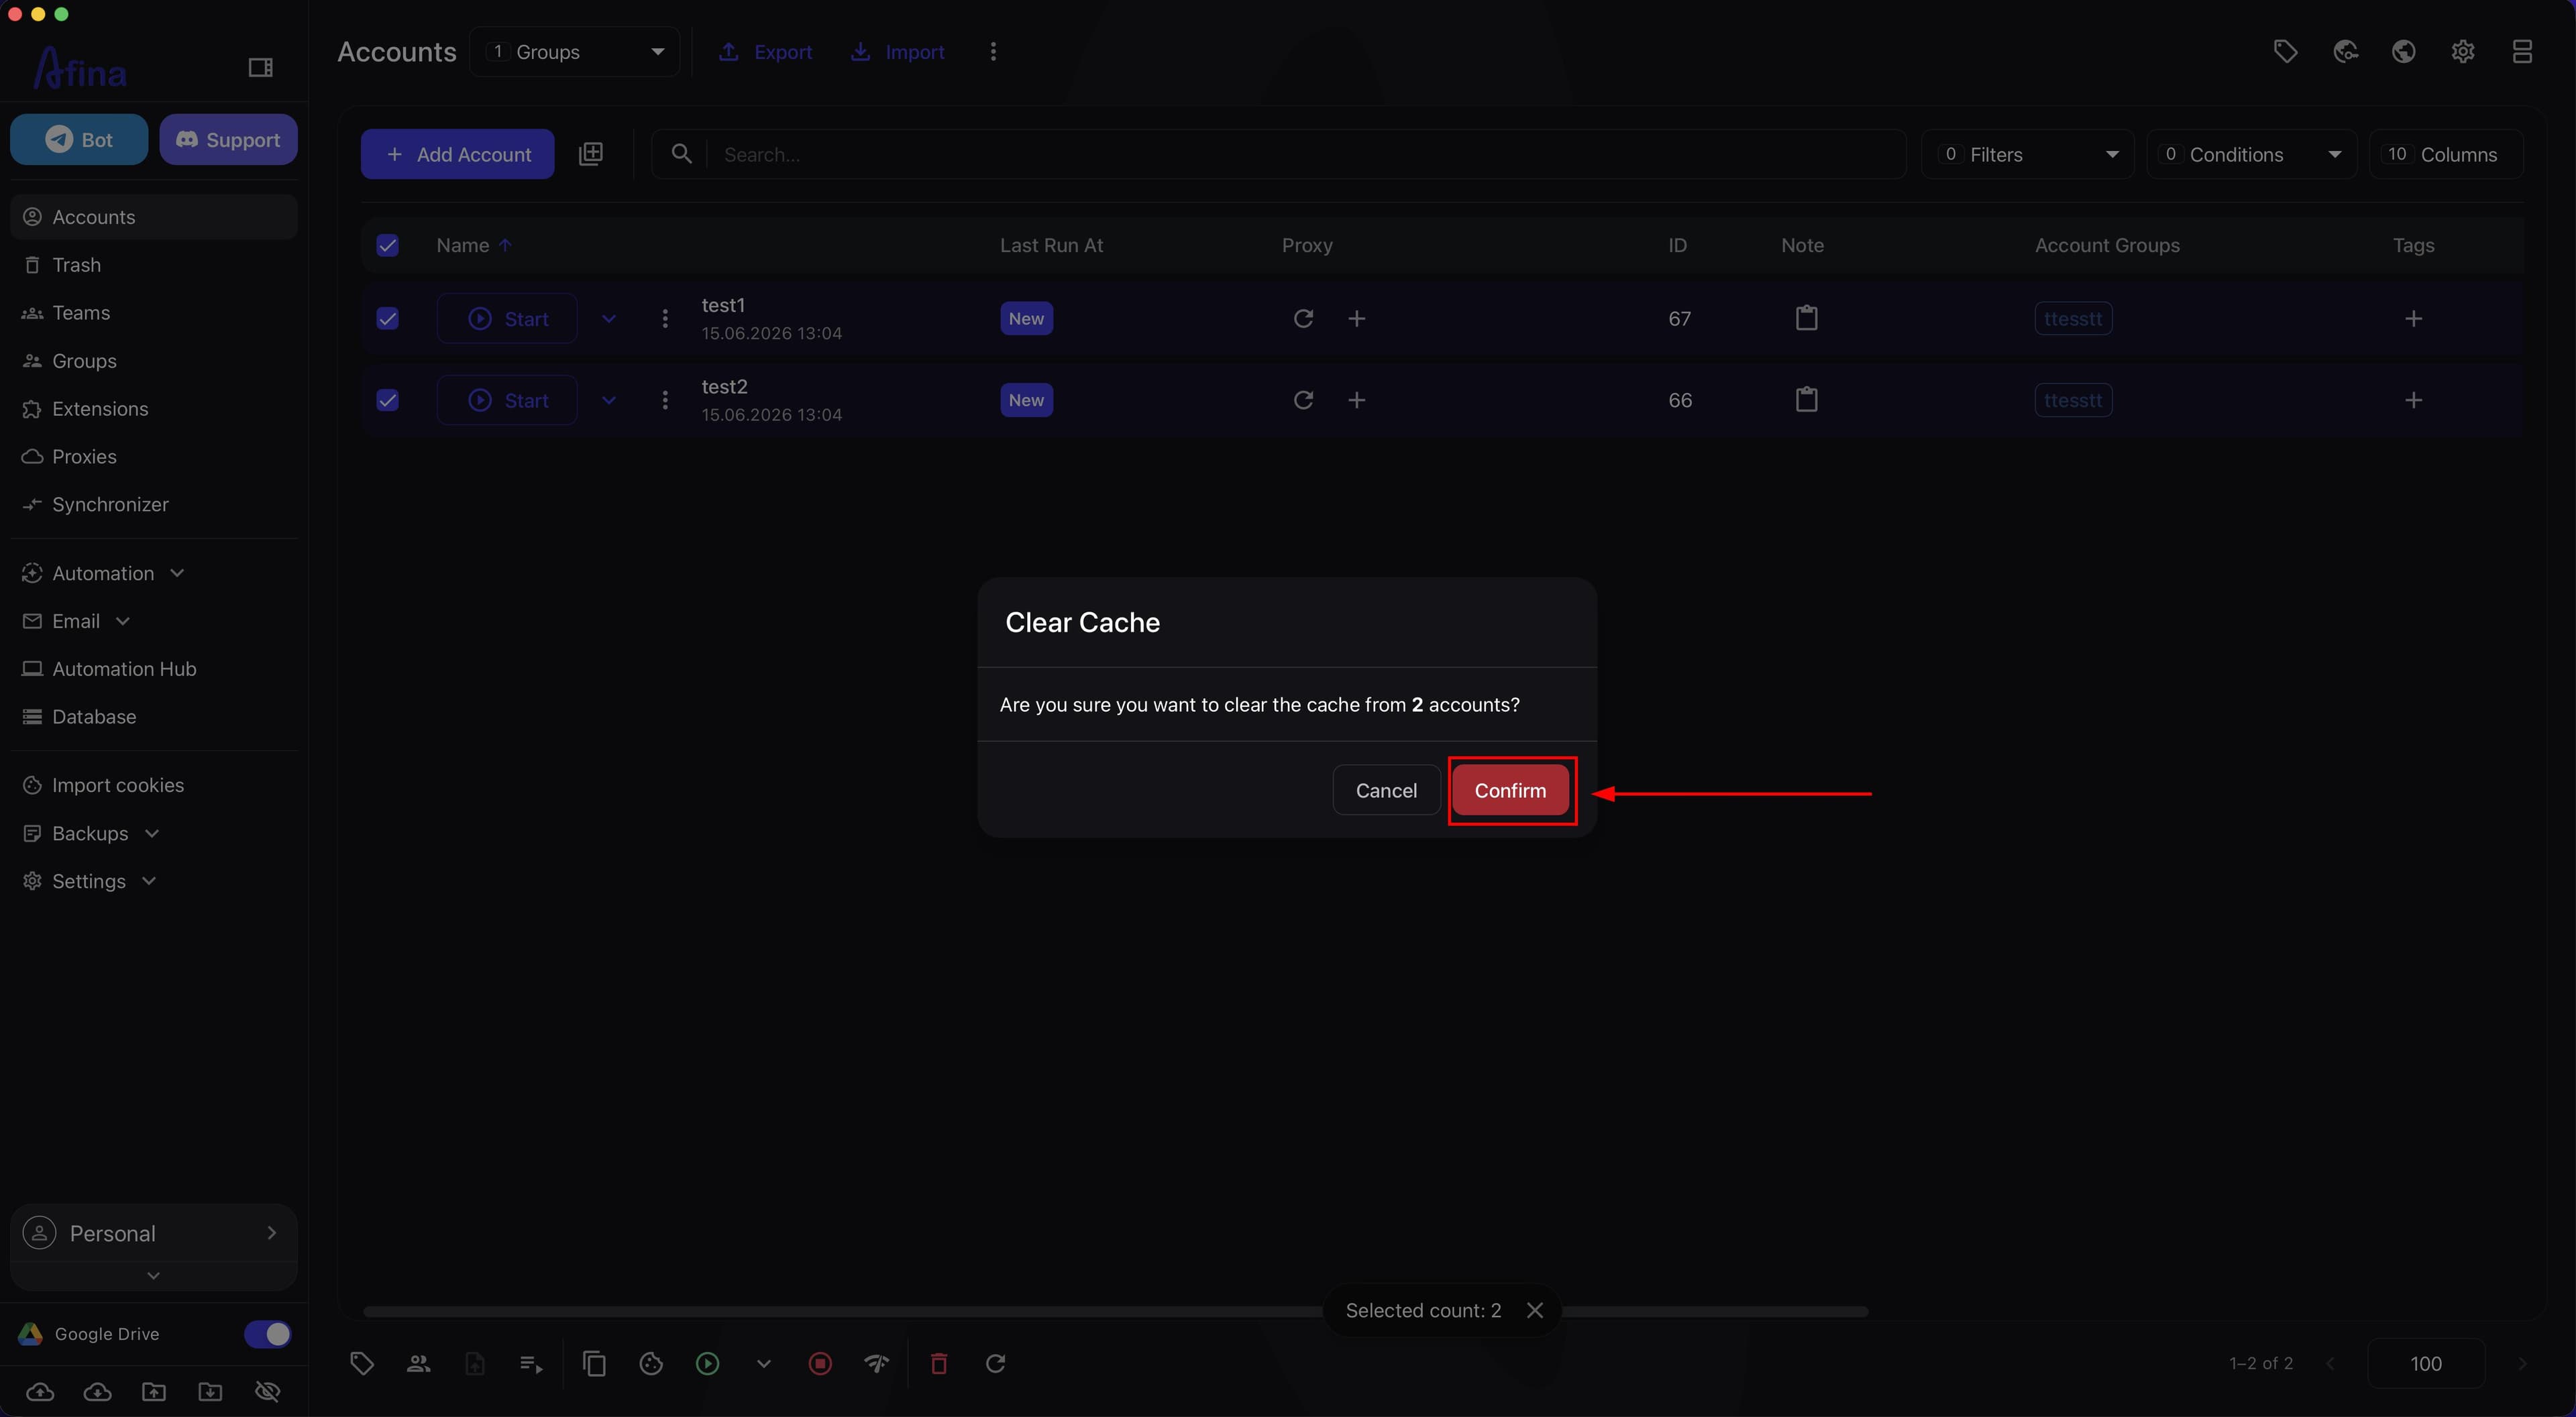Dismiss the Selected count badge
Viewport: 2576px width, 1417px height.
pos(1535,1310)
